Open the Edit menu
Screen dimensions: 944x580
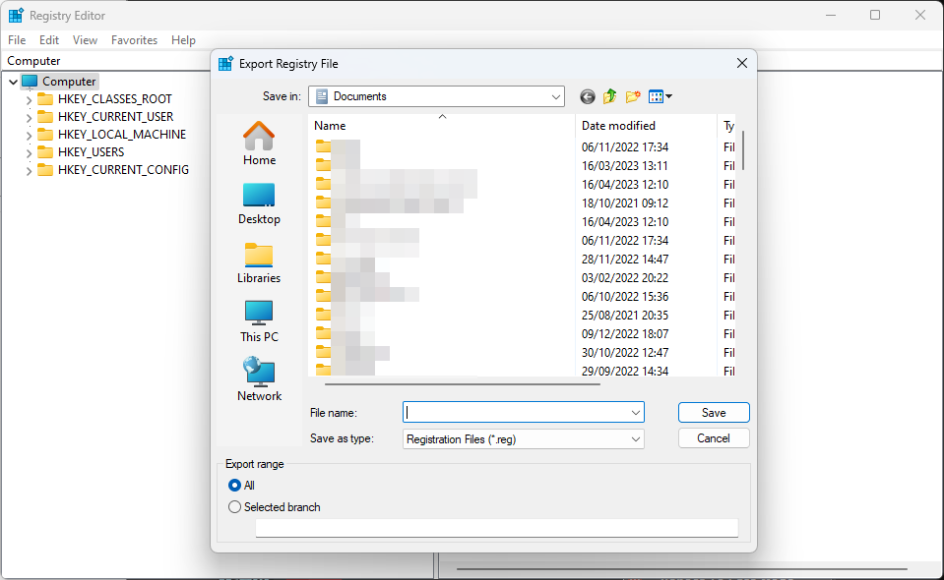[49, 40]
